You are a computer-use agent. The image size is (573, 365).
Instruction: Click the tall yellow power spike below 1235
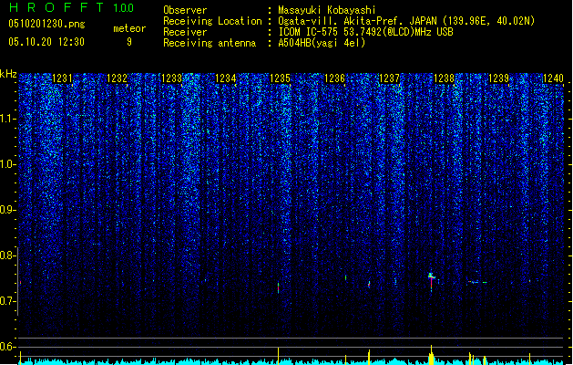pyautogui.click(x=279, y=355)
